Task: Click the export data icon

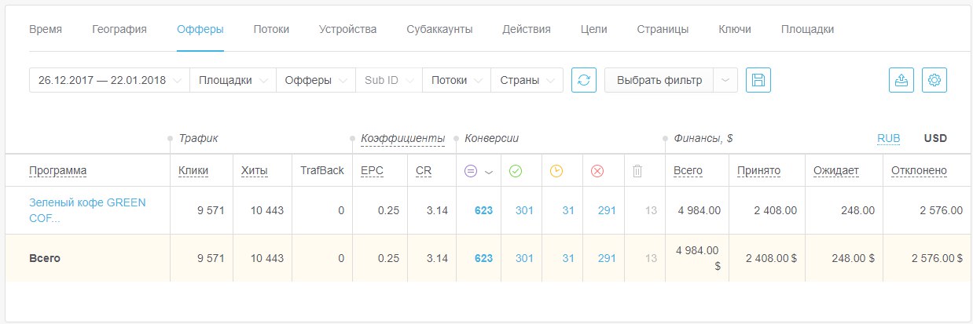Action: click(x=901, y=80)
